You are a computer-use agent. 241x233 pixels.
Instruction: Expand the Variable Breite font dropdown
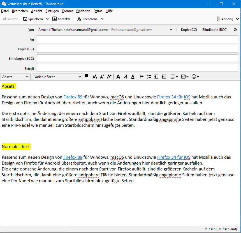(57, 77)
